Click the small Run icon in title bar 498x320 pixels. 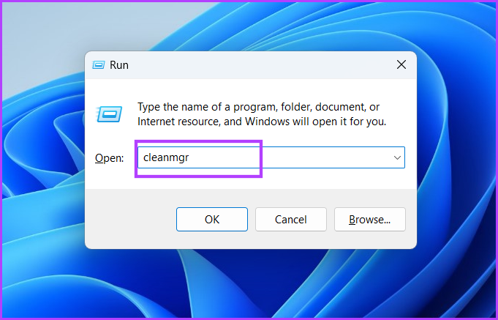click(x=99, y=65)
